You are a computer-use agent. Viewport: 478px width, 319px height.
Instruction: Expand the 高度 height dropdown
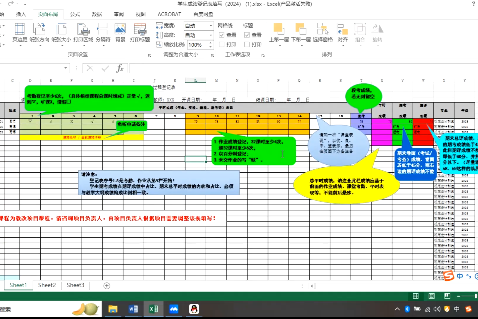(x=210, y=35)
